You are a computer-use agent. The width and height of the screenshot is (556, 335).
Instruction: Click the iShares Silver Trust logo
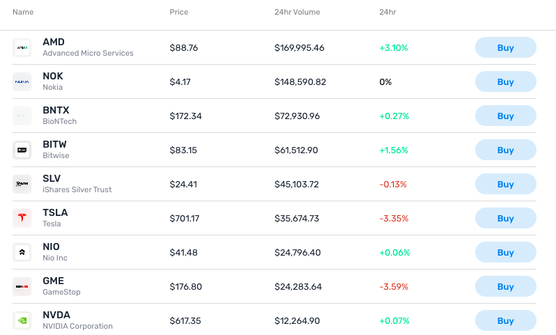tap(22, 184)
